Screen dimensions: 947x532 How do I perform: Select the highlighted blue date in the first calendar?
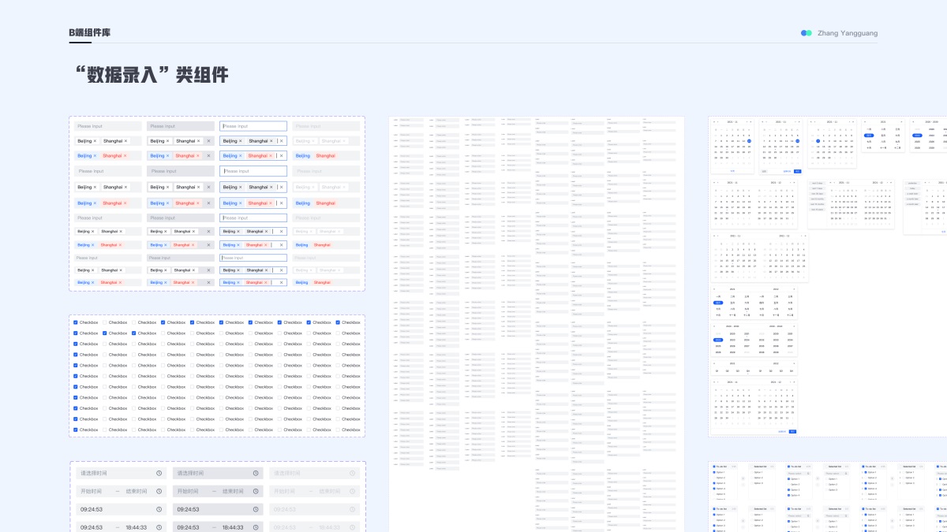(749, 141)
